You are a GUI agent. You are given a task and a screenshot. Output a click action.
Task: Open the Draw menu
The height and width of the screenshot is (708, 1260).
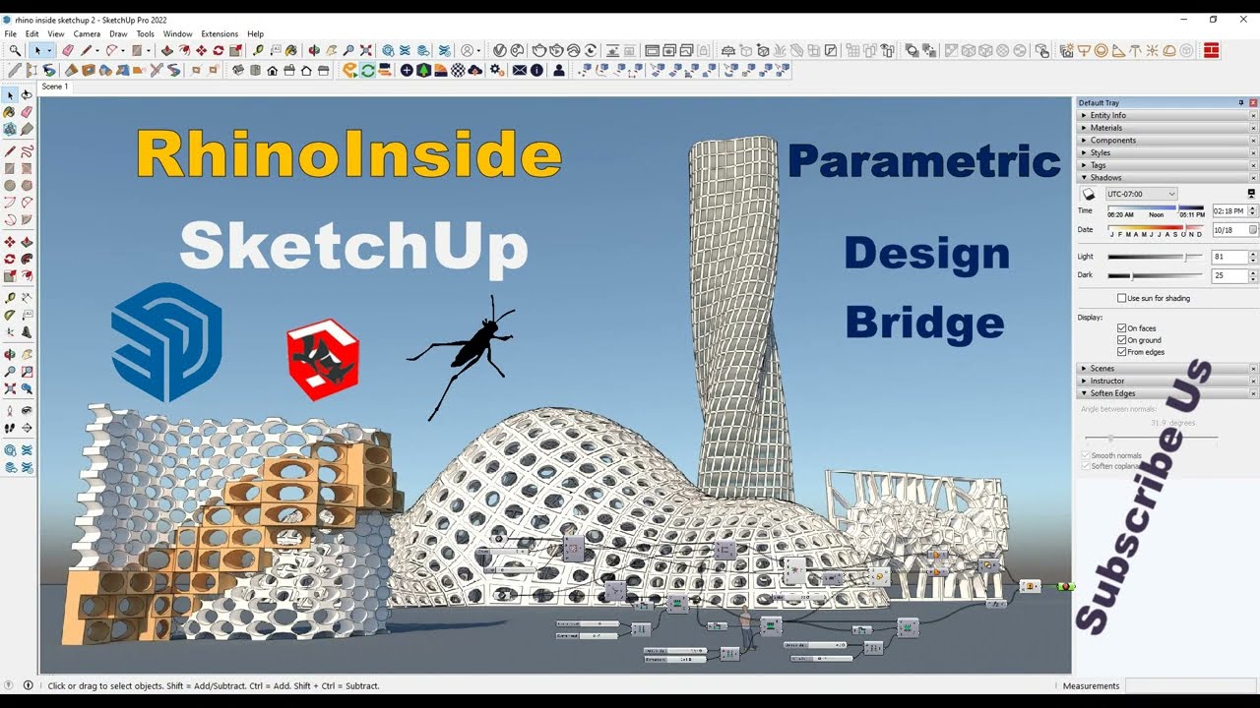[118, 33]
